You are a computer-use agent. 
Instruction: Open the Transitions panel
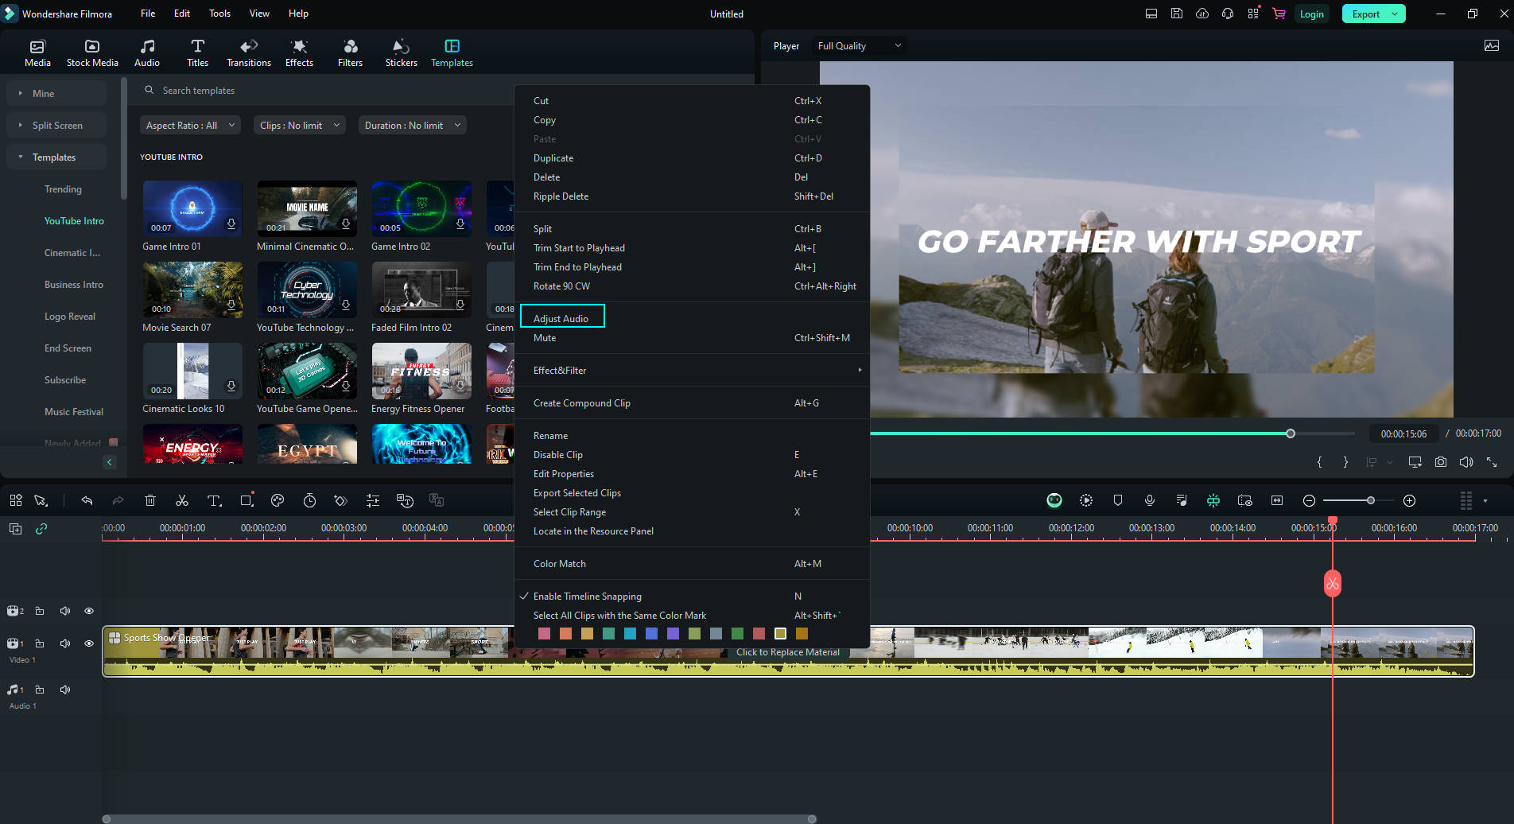[x=249, y=52]
